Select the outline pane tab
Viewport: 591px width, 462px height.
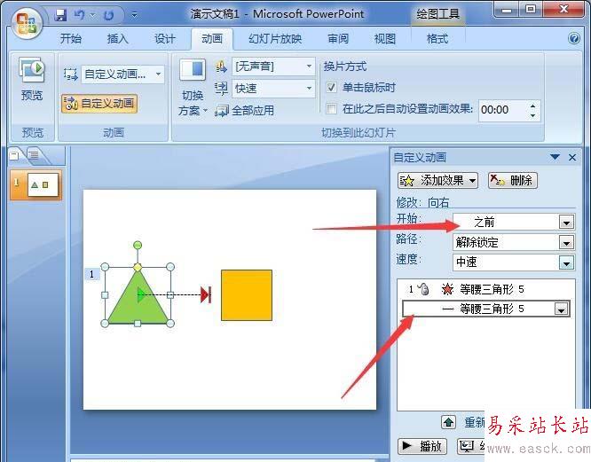click(x=34, y=155)
